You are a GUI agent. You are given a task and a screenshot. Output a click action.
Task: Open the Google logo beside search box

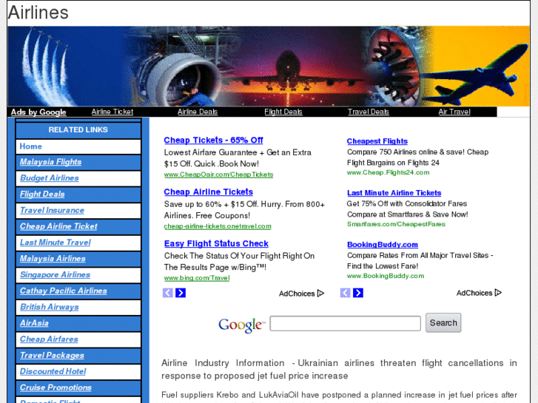tap(241, 325)
